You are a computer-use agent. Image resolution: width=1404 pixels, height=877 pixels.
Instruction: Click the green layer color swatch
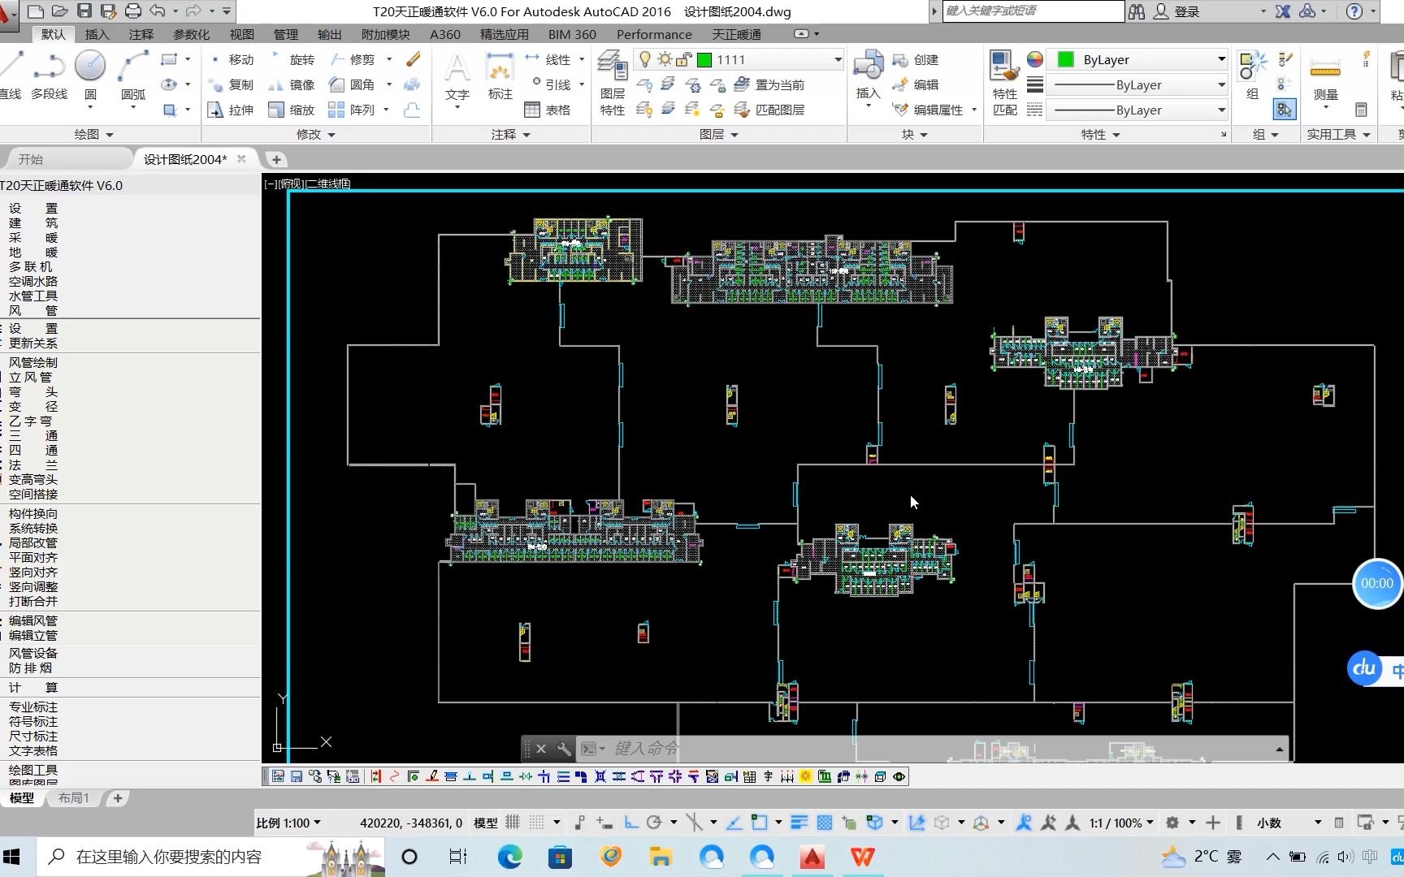704,59
